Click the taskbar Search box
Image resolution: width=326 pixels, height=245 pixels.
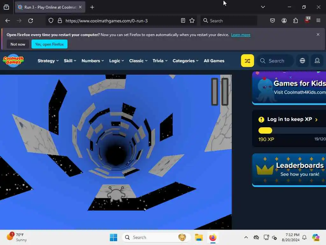point(156,237)
